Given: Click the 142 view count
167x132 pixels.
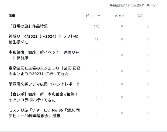Looking at the screenshot, I should [96, 26].
